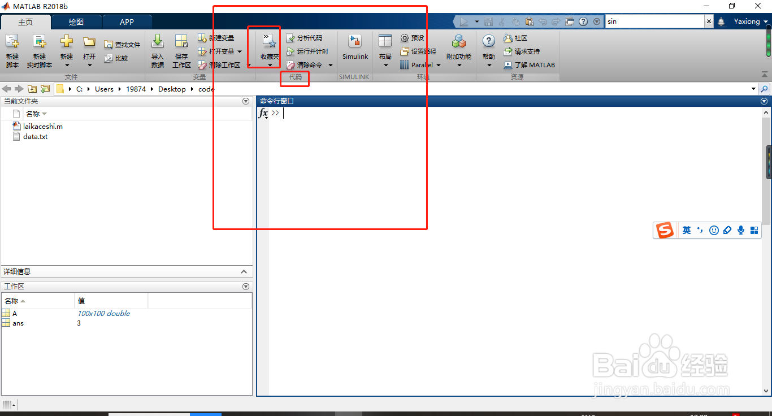The height and width of the screenshot is (416, 772).
Task: Open the 比较 compare tool
Action: (x=116, y=58)
